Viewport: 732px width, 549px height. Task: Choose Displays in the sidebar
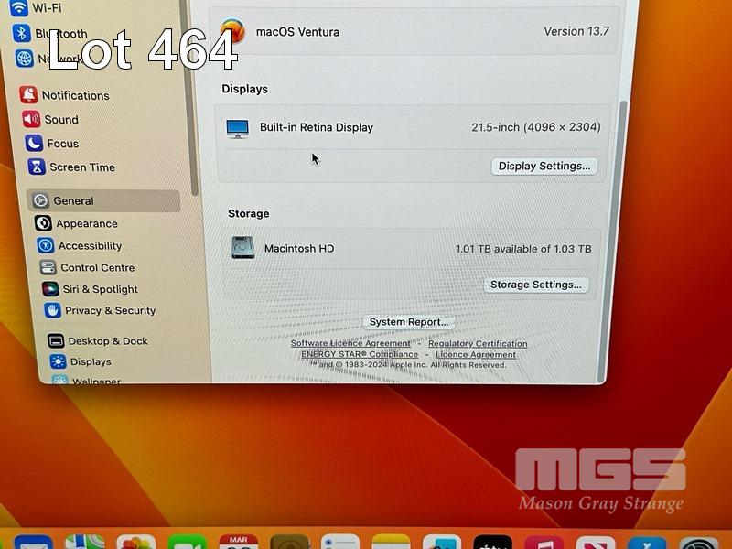pos(90,362)
